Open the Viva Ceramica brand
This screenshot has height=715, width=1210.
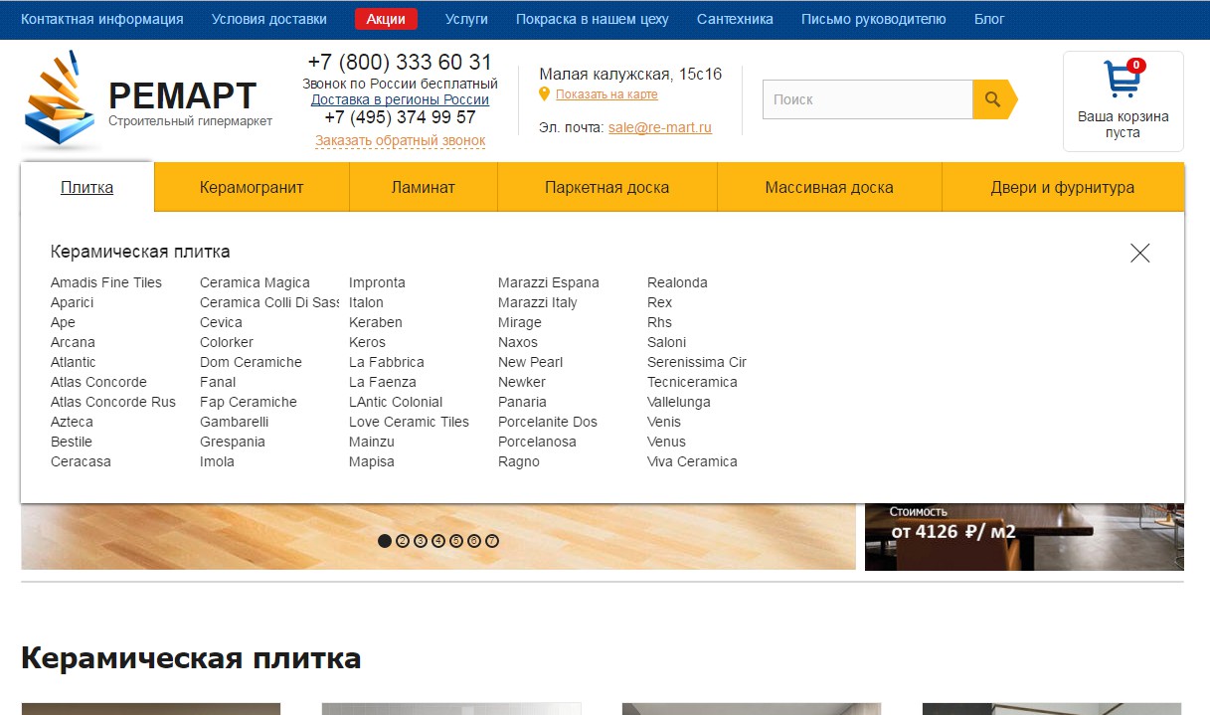click(692, 461)
